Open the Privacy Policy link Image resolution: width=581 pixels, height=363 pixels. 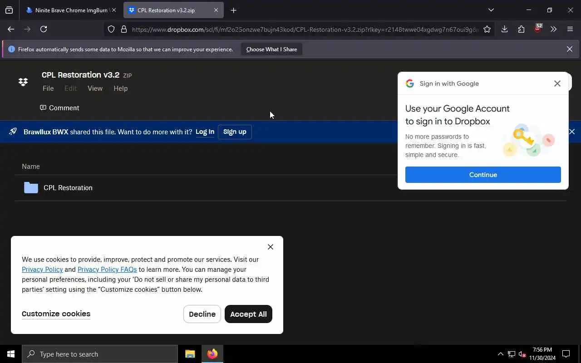pyautogui.click(x=42, y=270)
